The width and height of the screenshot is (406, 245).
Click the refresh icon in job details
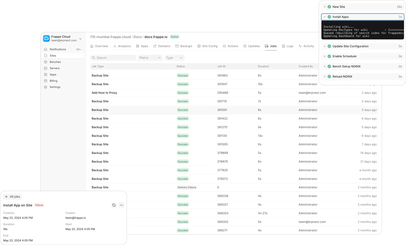pyautogui.click(x=114, y=205)
